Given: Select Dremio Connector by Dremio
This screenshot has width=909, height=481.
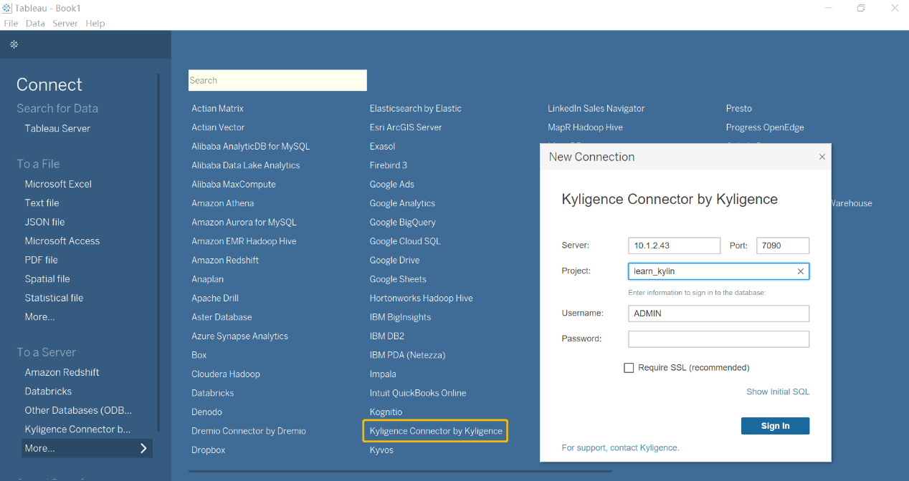Looking at the screenshot, I should [249, 431].
